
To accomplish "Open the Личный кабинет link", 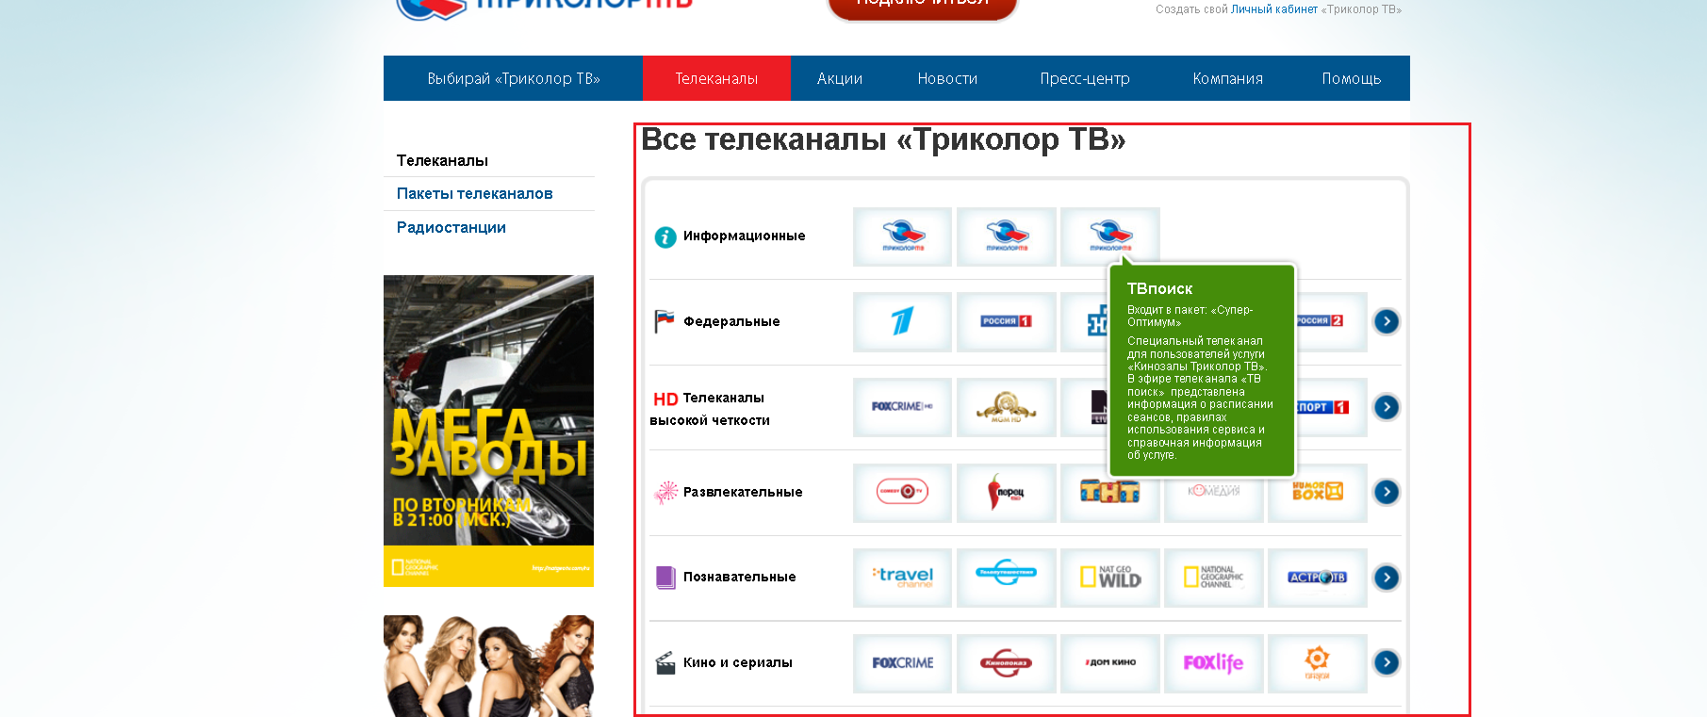I will tap(1273, 9).
